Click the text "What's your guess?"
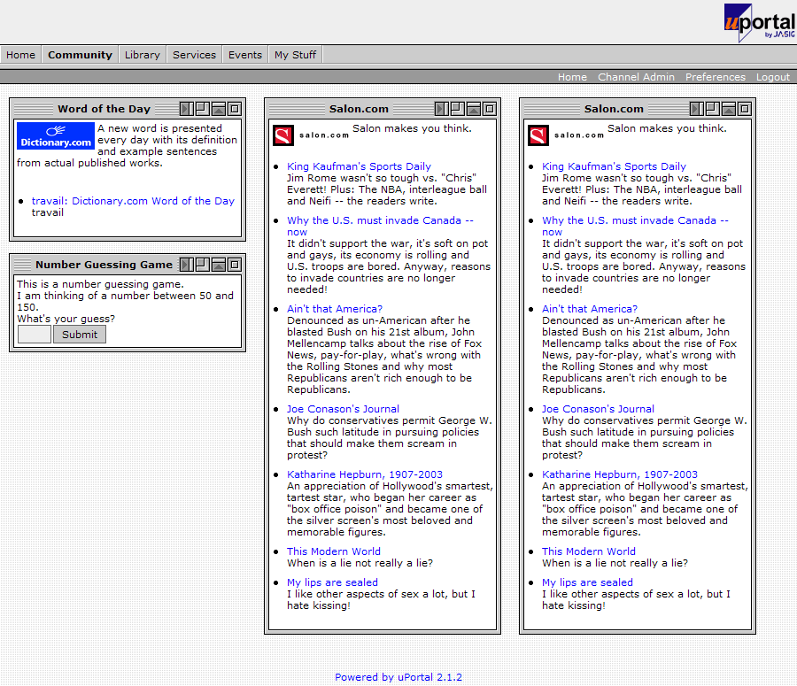 (x=66, y=320)
